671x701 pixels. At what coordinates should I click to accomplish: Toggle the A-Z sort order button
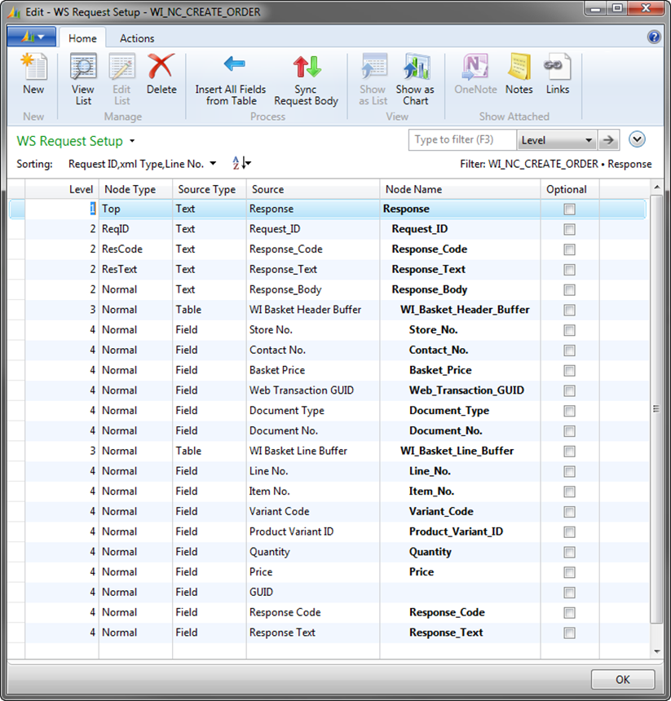click(241, 164)
